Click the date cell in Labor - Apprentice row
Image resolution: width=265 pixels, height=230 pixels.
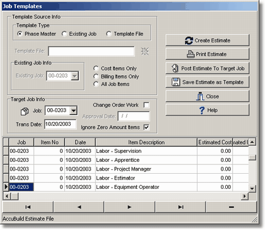click(80, 160)
